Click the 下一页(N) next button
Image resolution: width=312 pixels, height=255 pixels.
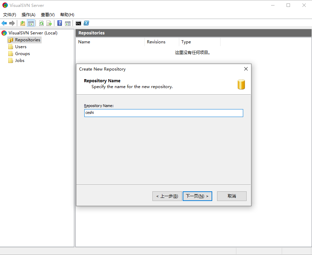click(197, 196)
